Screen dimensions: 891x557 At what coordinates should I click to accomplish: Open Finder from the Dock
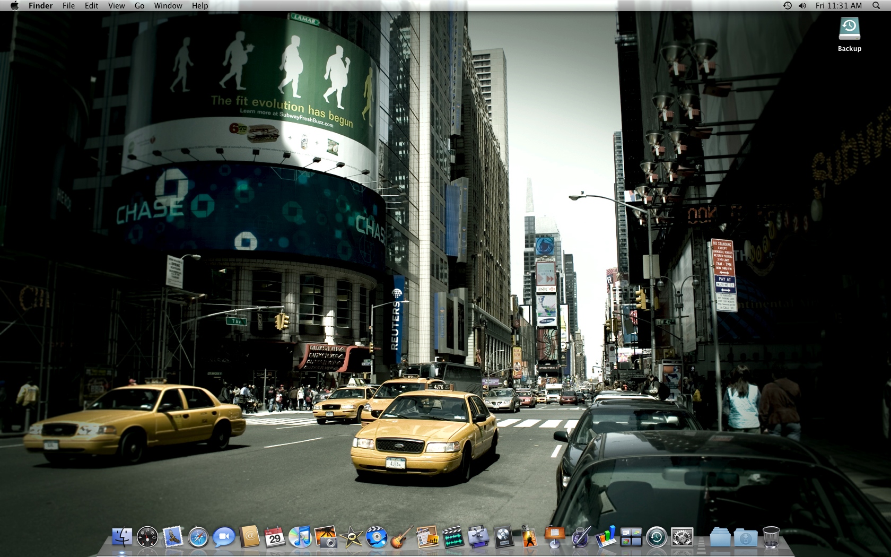tap(122, 537)
